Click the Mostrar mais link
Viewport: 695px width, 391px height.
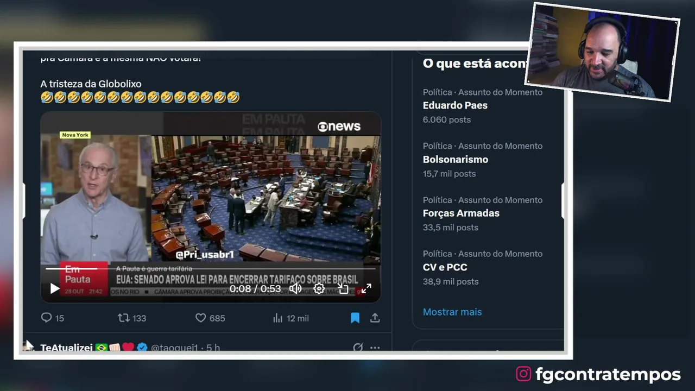coord(452,312)
